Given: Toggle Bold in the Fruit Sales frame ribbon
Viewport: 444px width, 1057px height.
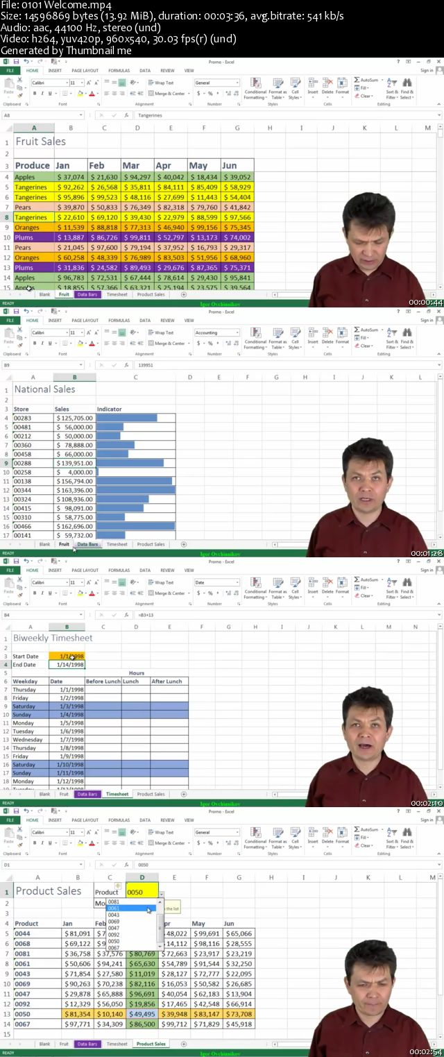Looking at the screenshot, I should coord(35,94).
